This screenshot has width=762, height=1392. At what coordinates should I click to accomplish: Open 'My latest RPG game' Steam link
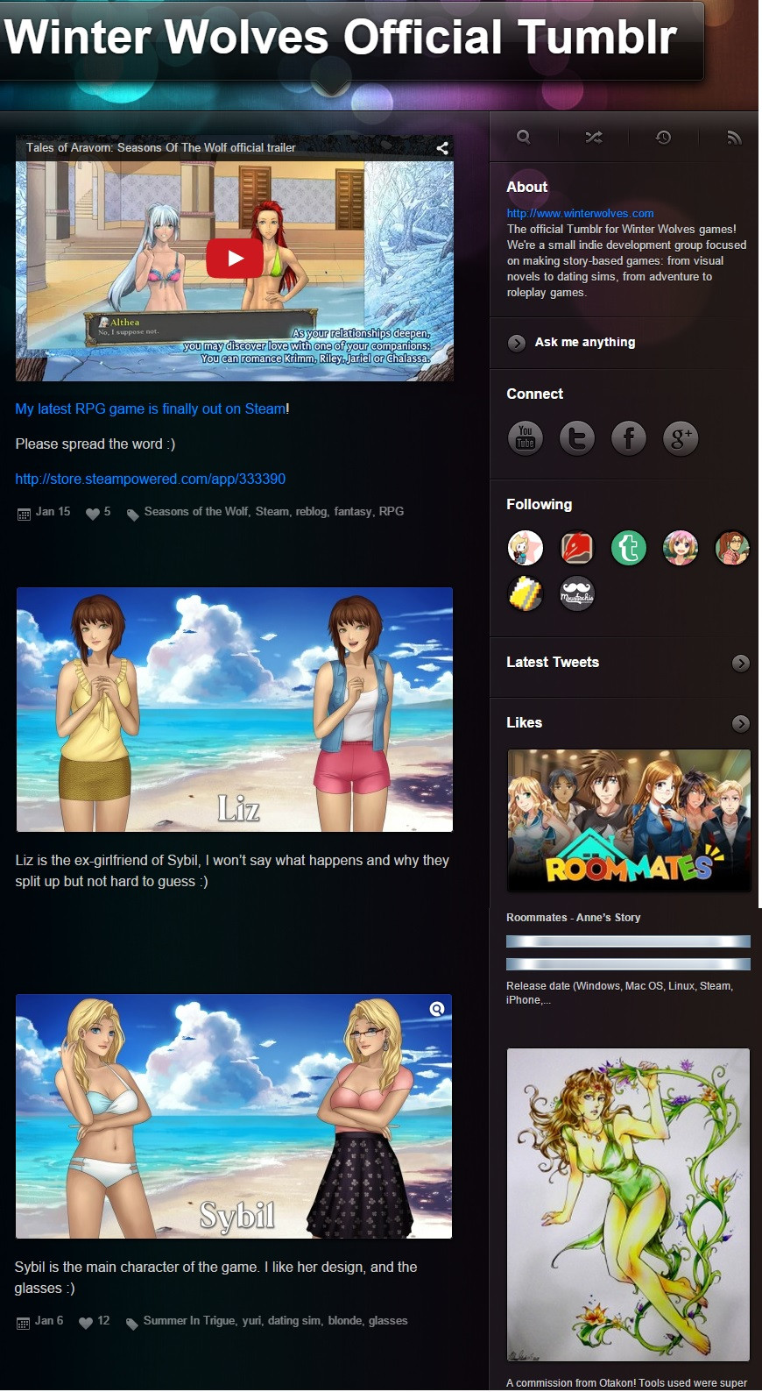(x=151, y=408)
